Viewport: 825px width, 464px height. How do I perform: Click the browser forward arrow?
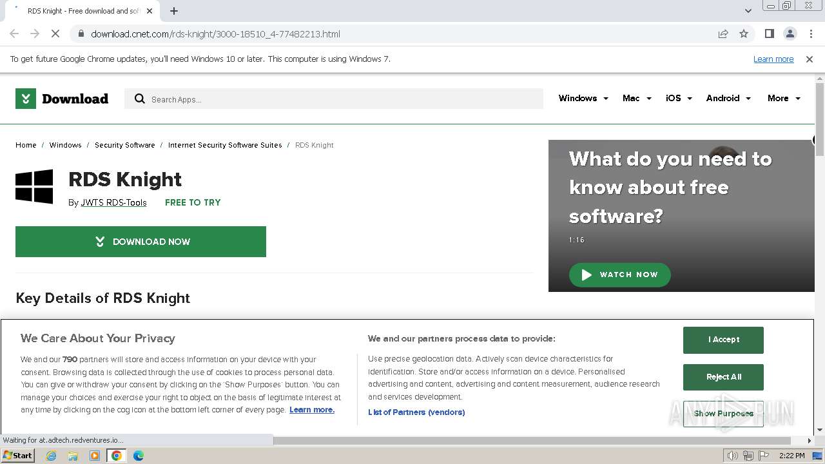coord(35,34)
